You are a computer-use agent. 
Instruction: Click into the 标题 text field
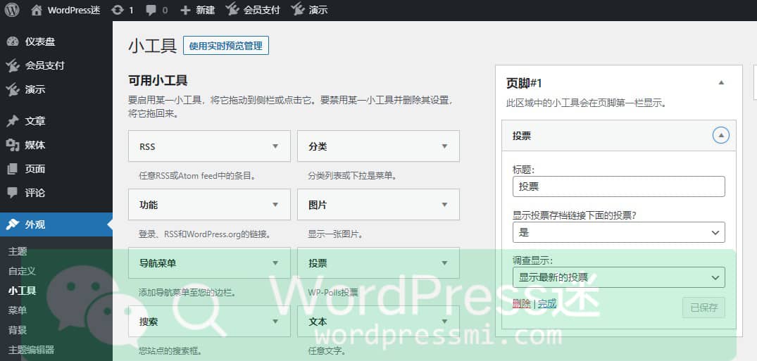[618, 186]
